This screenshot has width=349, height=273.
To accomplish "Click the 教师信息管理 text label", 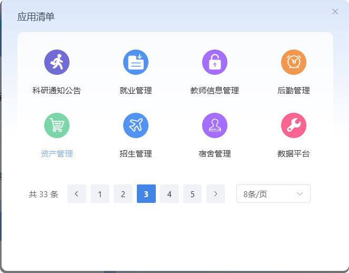I will click(x=215, y=91).
